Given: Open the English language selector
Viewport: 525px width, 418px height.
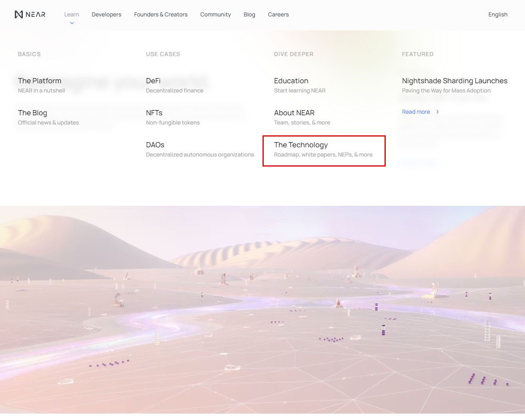Looking at the screenshot, I should pos(498,14).
